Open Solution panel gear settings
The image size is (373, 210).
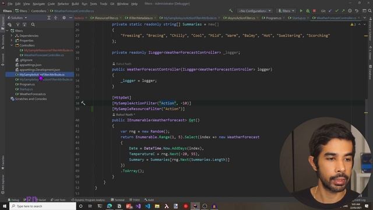click(64, 18)
